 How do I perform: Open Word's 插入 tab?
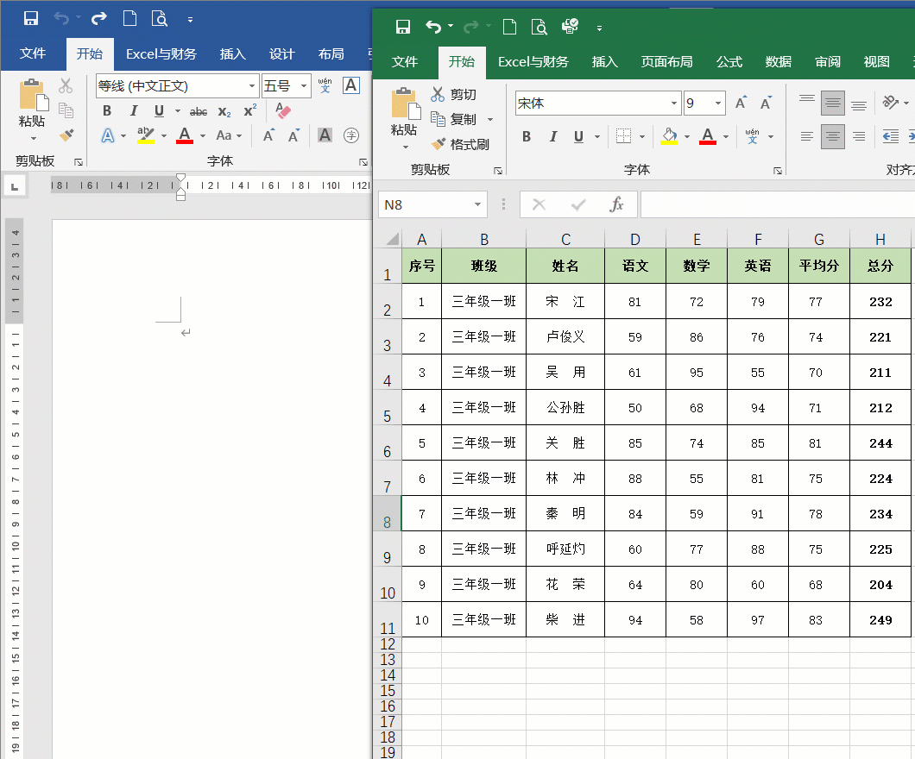click(231, 53)
